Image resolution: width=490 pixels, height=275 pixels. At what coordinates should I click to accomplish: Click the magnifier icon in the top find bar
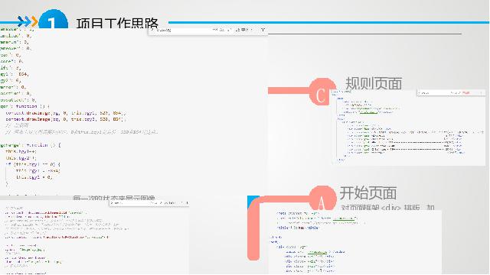point(153,30)
